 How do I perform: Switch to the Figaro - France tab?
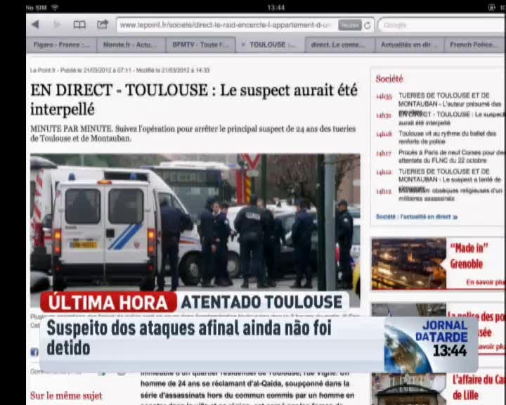62,44
